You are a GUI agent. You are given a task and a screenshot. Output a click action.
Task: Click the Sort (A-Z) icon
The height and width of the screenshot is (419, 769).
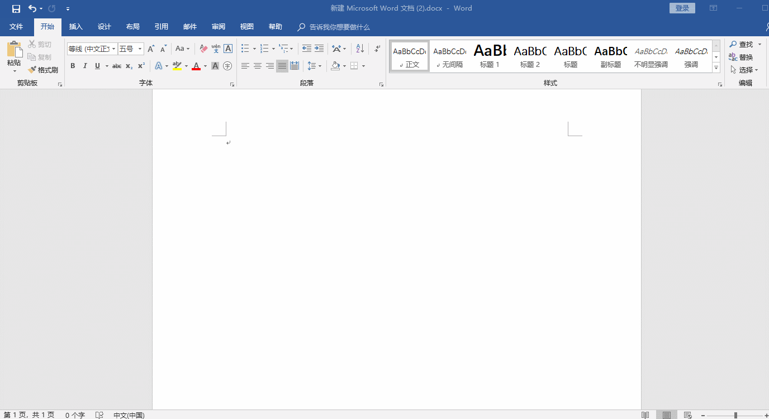pyautogui.click(x=360, y=49)
